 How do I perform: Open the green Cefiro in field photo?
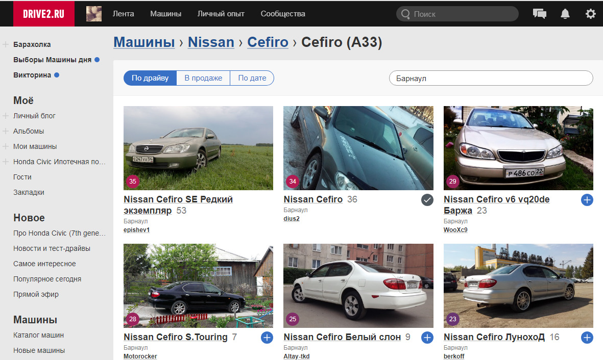pos(199,148)
